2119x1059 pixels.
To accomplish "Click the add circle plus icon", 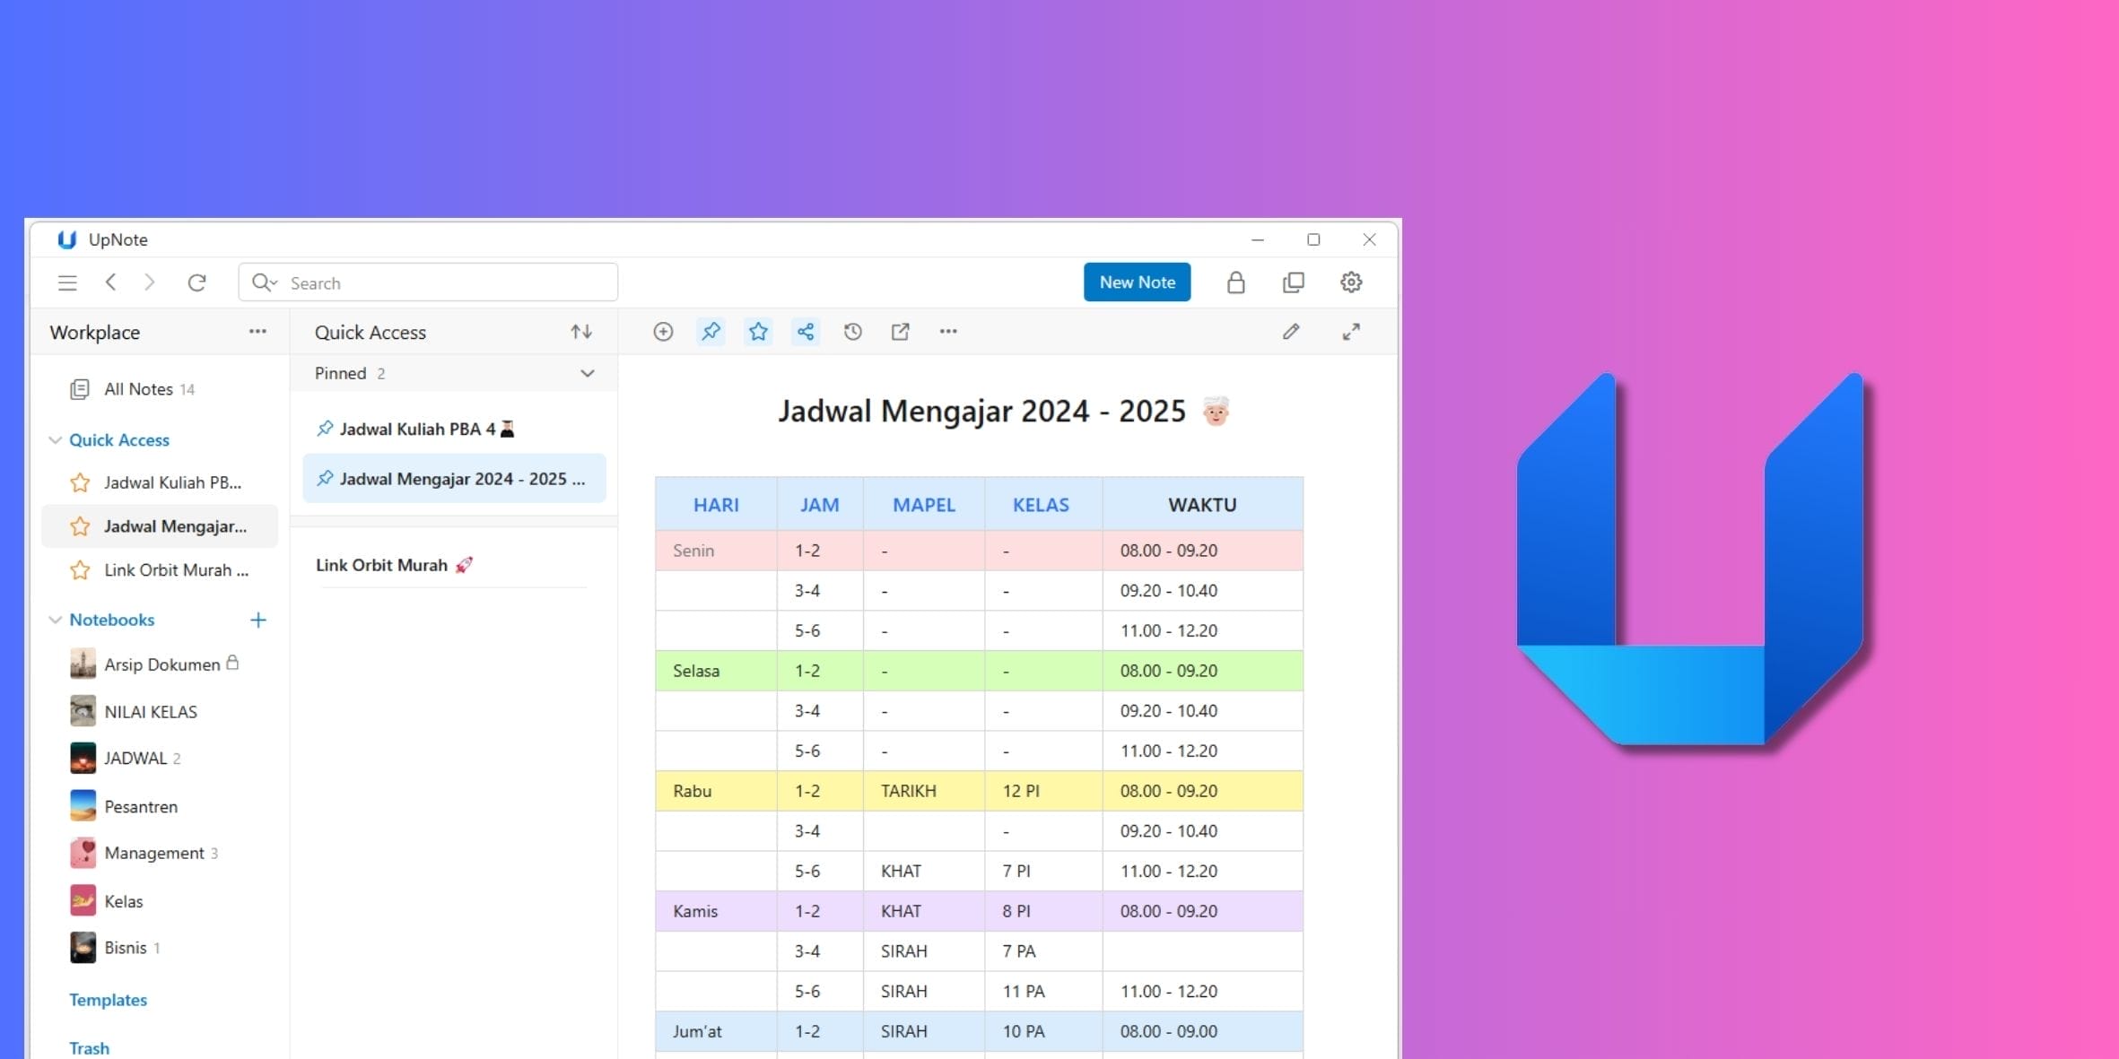I will pos(663,332).
